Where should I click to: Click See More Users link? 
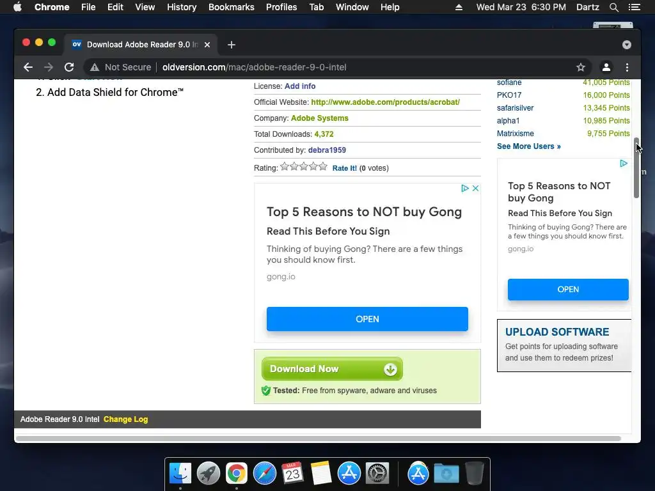tap(529, 146)
